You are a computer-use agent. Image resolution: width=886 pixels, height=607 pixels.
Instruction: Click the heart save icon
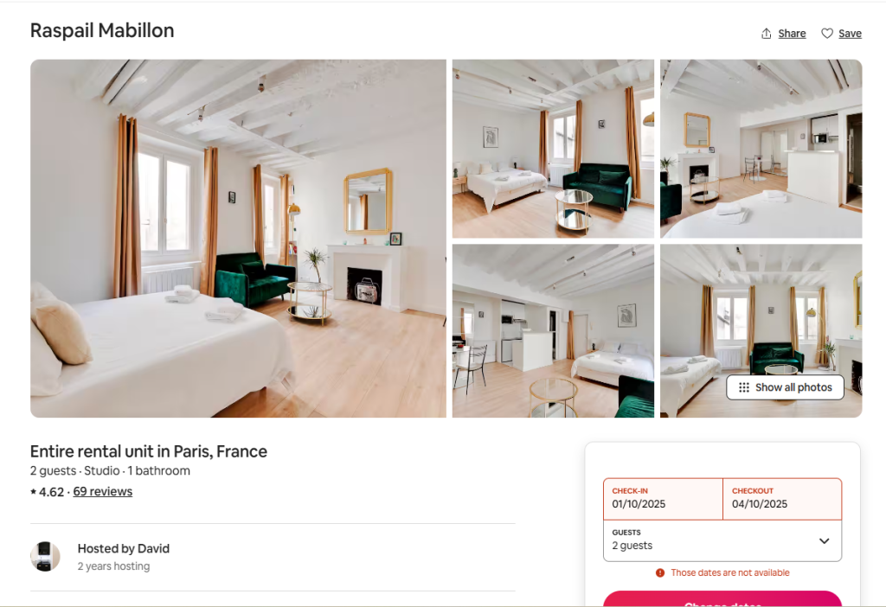(826, 34)
